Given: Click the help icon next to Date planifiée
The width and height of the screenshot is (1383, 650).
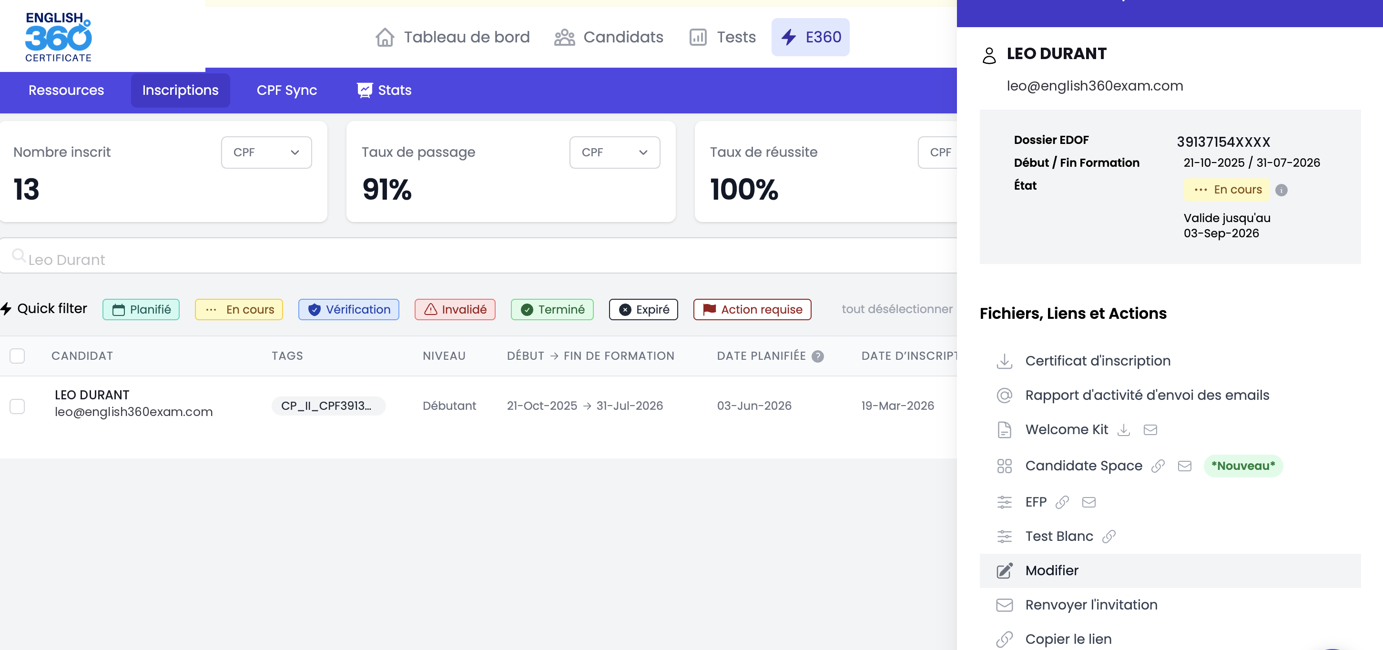Looking at the screenshot, I should coord(817,356).
